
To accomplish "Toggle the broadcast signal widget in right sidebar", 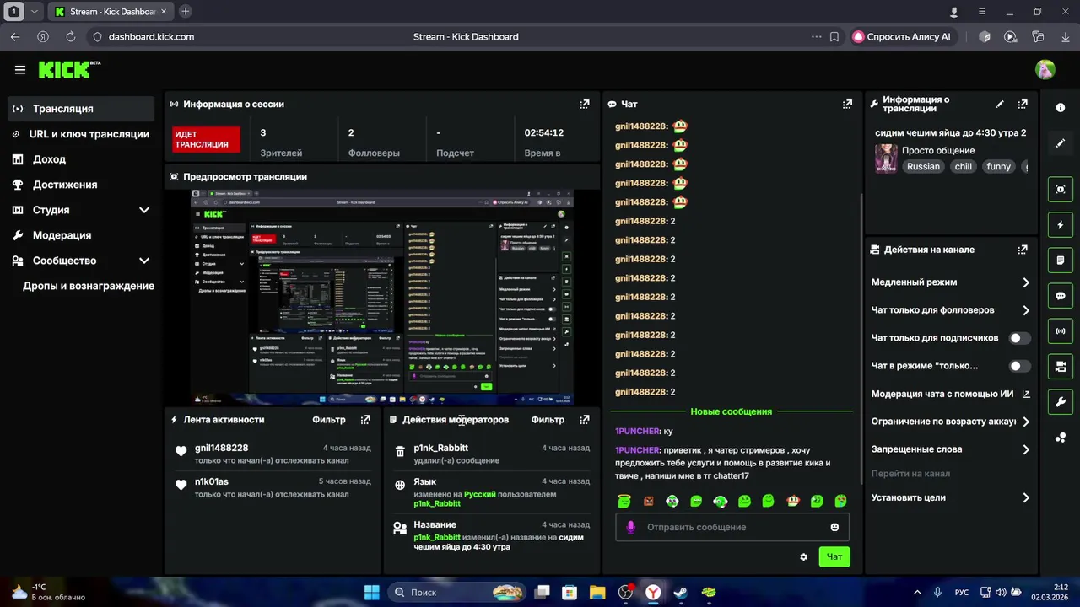I will point(1061,331).
